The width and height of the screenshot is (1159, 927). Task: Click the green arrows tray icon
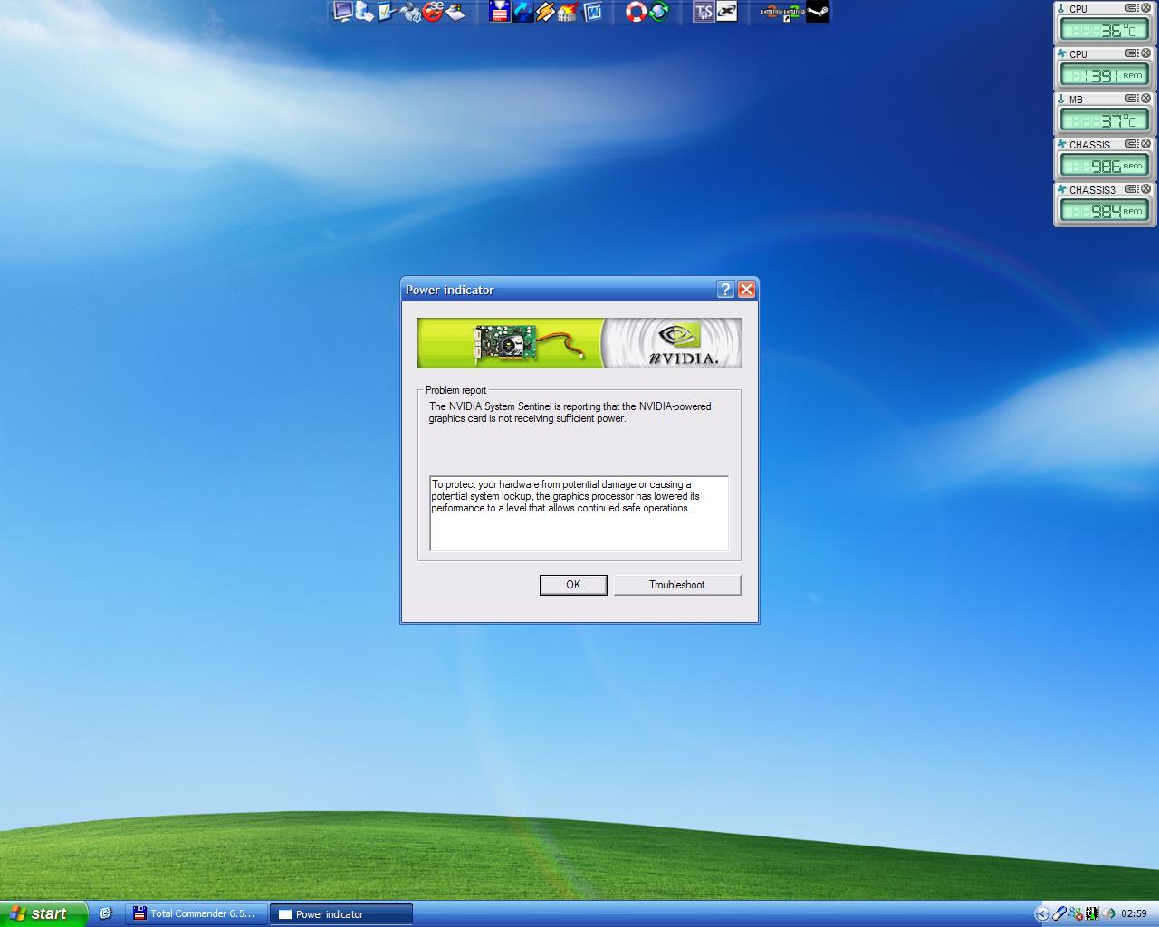pyautogui.click(x=1108, y=913)
